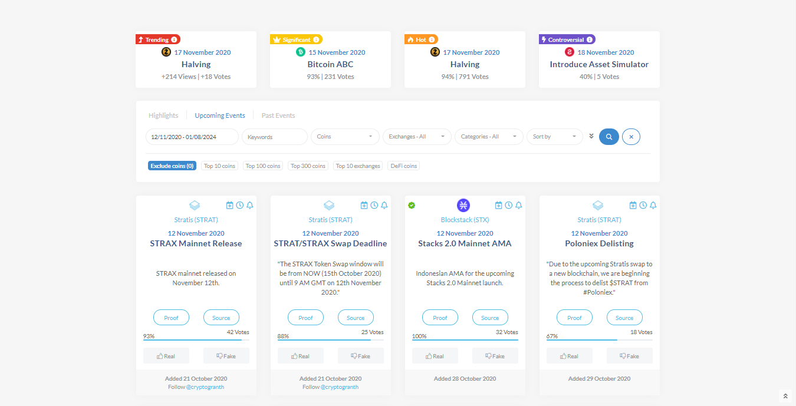The height and width of the screenshot is (406, 796).
Task: Expand more filters double-chevron icon
Action: [591, 136]
